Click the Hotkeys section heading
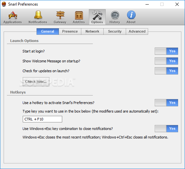 [18, 92]
